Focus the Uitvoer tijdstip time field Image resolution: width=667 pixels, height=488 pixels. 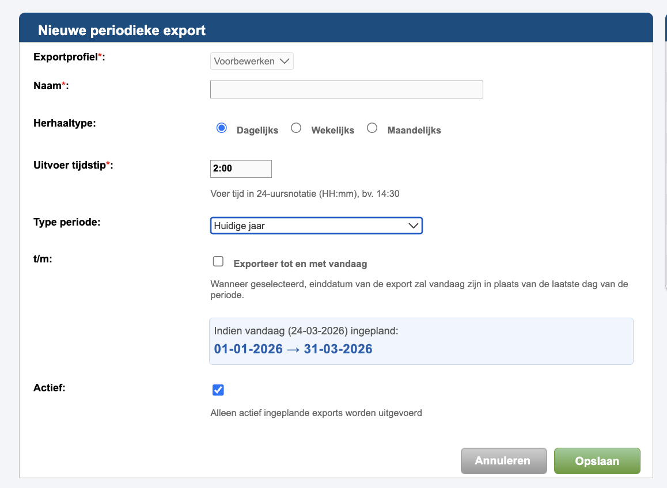tap(241, 169)
